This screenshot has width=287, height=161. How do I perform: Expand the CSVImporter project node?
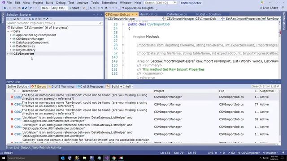coord(8,54)
